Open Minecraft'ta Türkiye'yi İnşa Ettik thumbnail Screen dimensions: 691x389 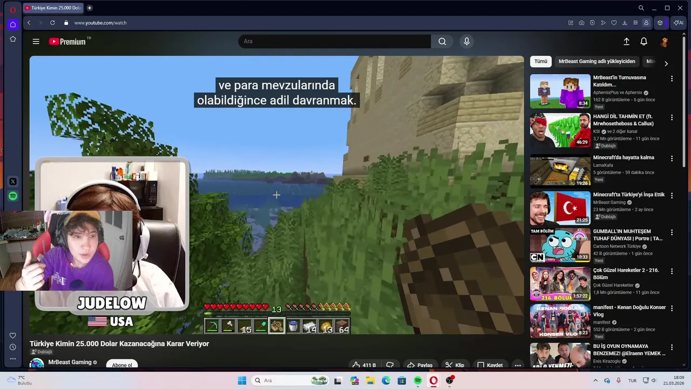(560, 208)
